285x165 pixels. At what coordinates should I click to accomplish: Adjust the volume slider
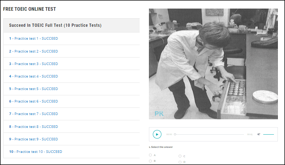(269, 135)
